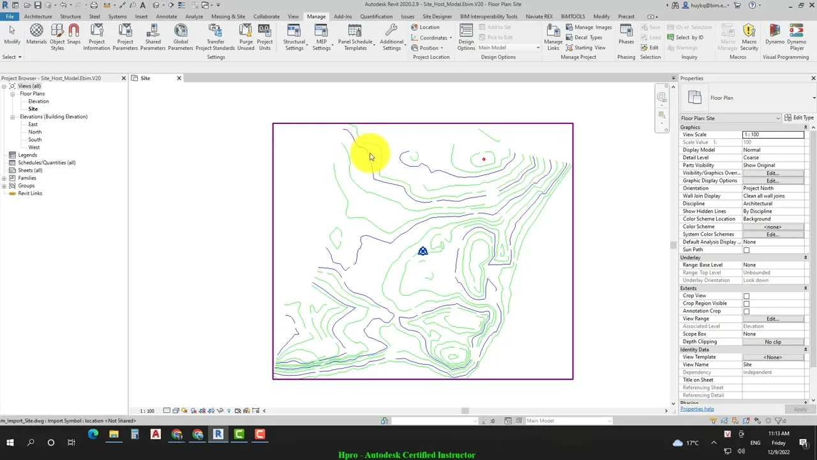
Task: Select South elevation in Project Browser
Action: tap(35, 140)
